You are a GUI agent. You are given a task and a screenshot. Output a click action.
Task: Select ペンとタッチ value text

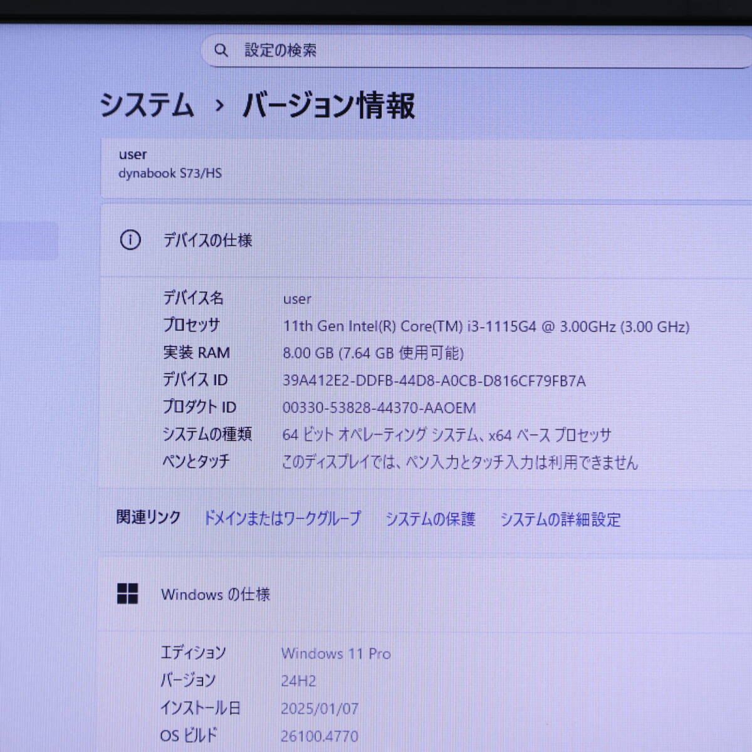(x=460, y=462)
